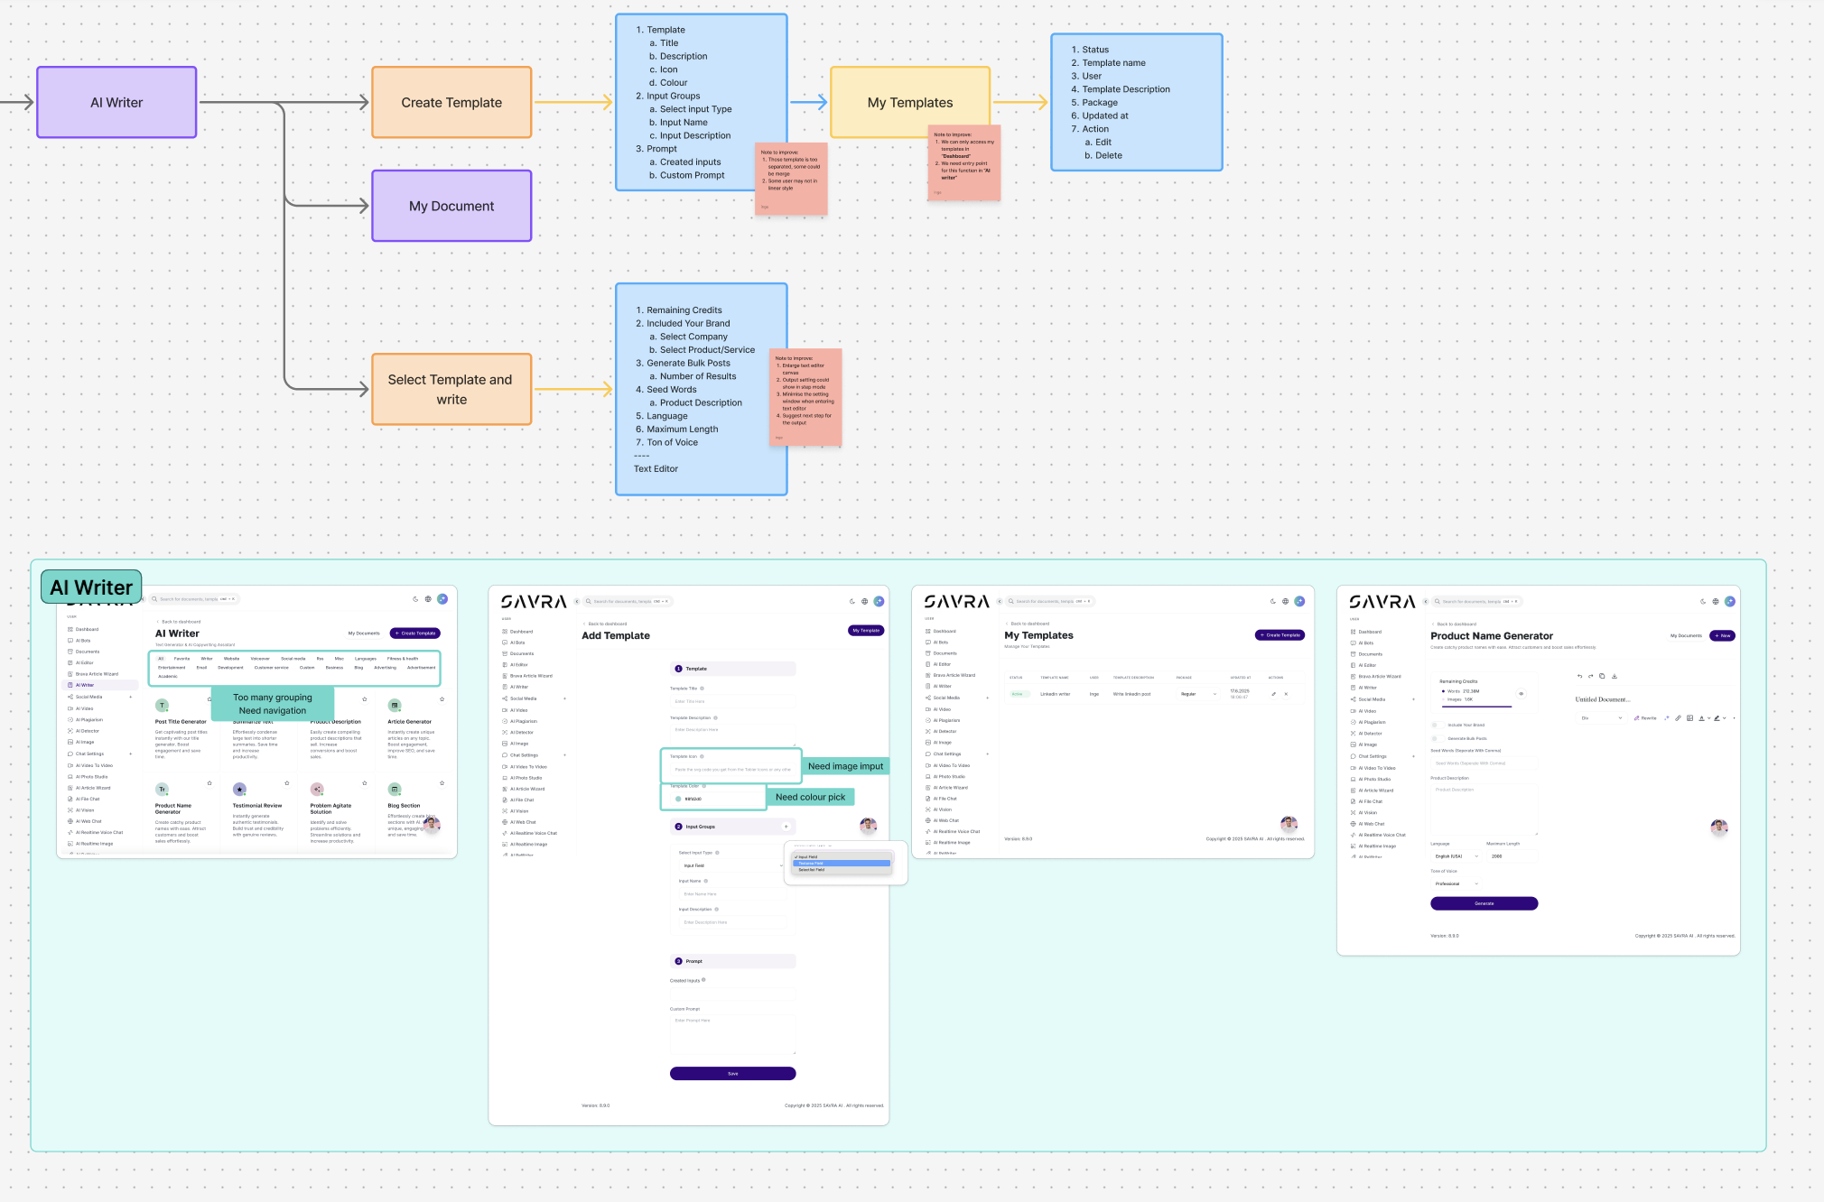1824x1202 pixels.
Task: Click the remaining credits progress bar
Action: click(x=1475, y=707)
